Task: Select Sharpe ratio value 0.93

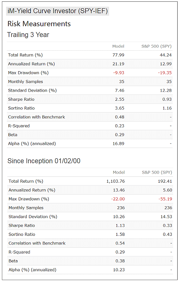Action: pos(167,99)
